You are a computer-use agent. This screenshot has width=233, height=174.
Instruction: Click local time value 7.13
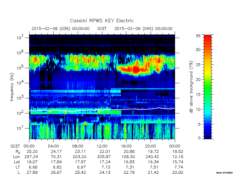pos(106,167)
